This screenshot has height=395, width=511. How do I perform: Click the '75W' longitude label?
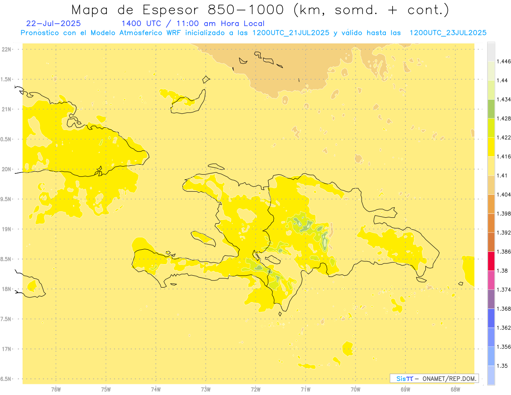click(x=106, y=389)
